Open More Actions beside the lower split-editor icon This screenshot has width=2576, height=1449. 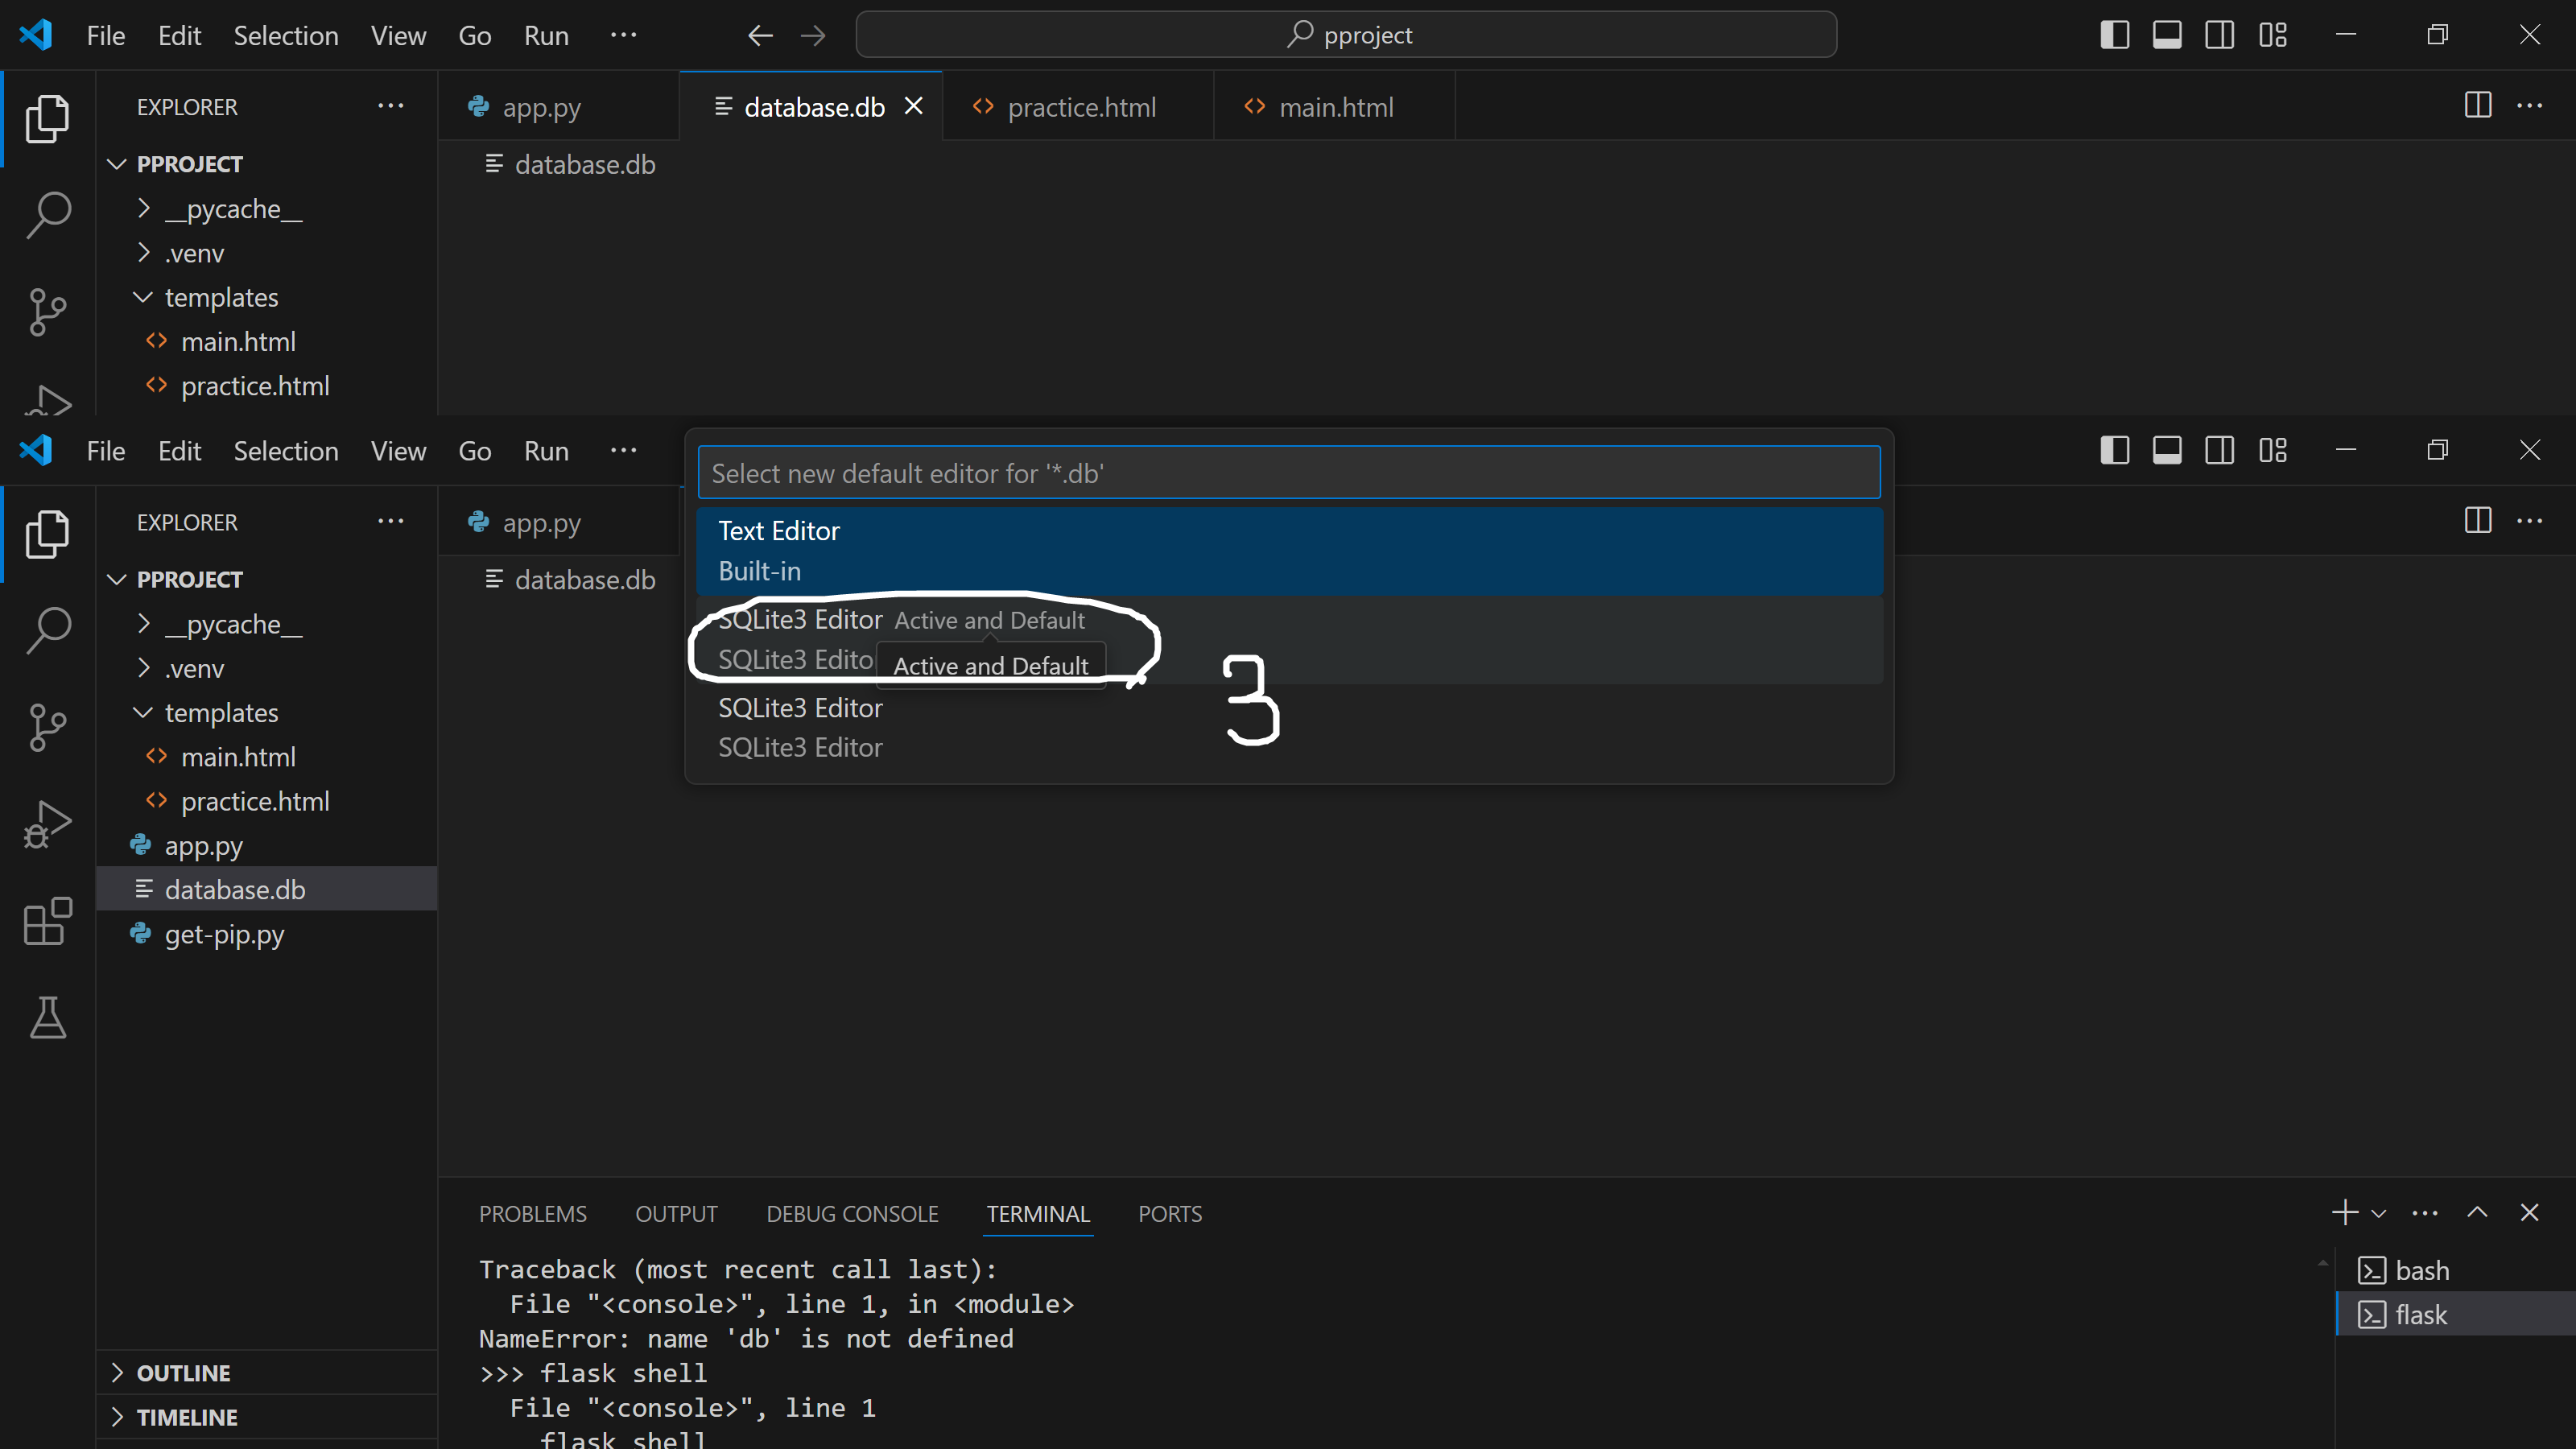coord(2529,520)
